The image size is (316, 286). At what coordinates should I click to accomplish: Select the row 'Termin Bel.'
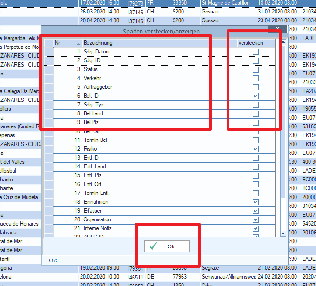[160, 140]
